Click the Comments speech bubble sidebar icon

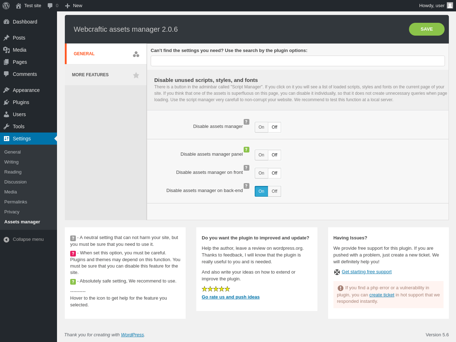(6, 74)
